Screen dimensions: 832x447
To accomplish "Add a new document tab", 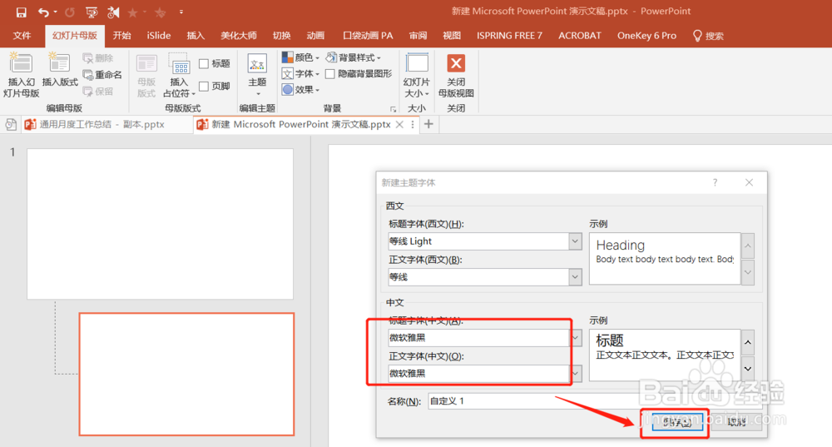I will click(428, 124).
